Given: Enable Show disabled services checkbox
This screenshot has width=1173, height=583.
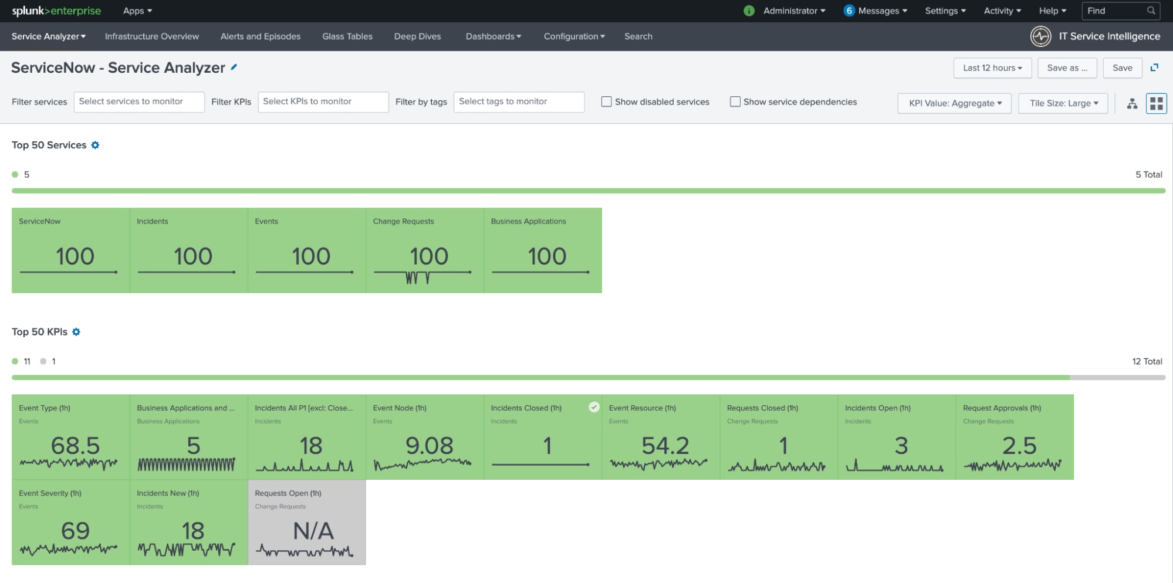Looking at the screenshot, I should click(x=607, y=101).
